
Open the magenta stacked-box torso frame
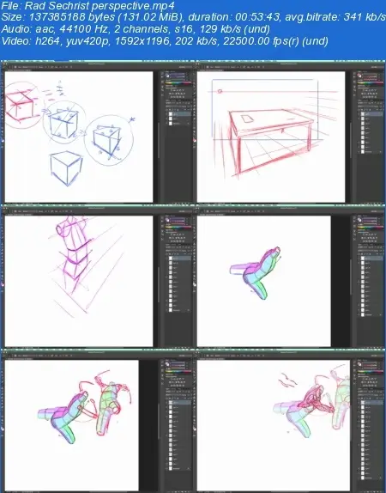pyautogui.click(x=98, y=277)
